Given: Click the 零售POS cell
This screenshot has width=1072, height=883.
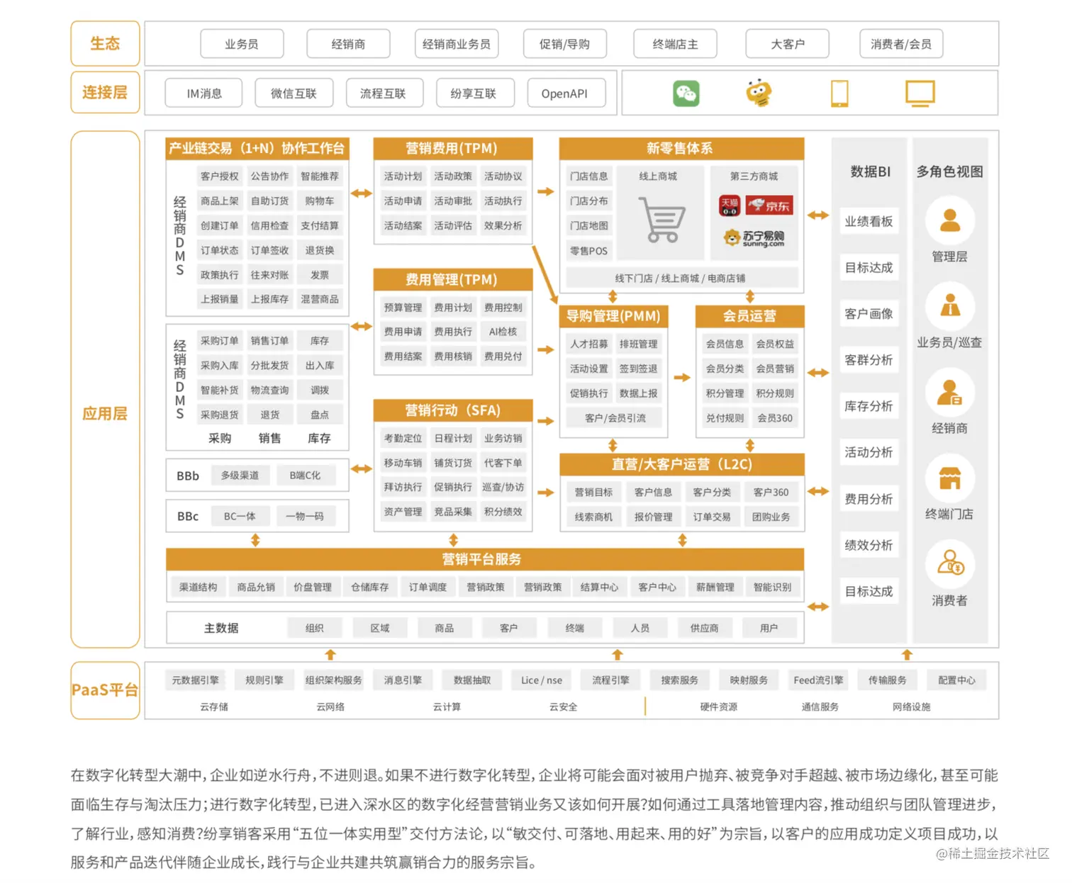Looking at the screenshot, I should pyautogui.click(x=589, y=250).
